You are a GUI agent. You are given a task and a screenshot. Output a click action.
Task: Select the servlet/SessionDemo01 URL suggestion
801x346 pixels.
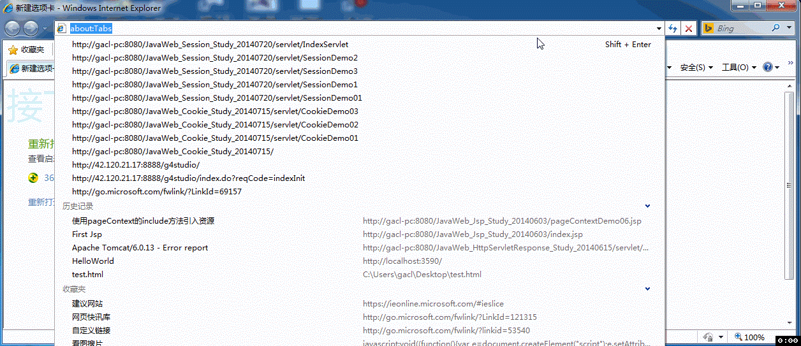click(x=360, y=98)
